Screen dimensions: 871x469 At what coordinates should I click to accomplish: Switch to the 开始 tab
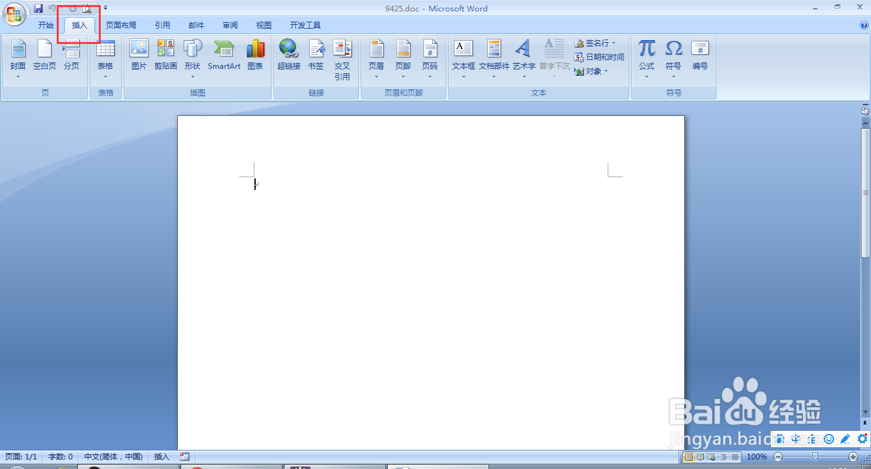46,25
